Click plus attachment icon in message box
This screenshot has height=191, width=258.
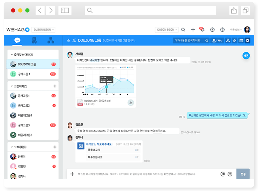click(x=72, y=174)
